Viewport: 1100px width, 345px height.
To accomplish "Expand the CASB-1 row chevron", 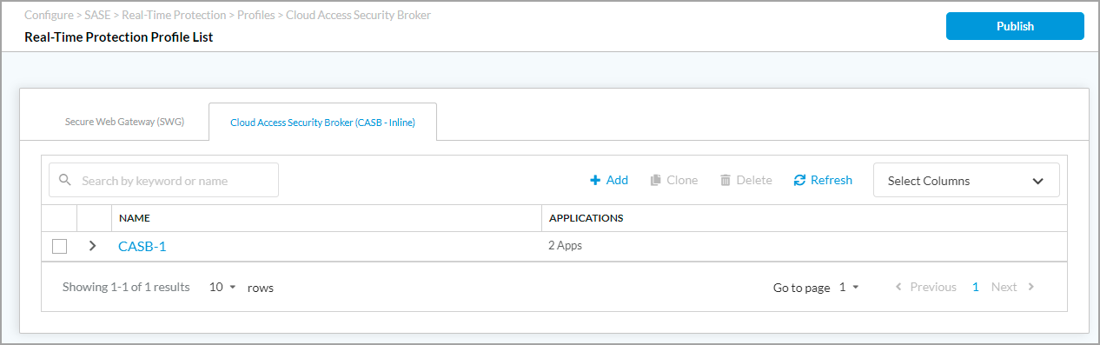I will (93, 246).
